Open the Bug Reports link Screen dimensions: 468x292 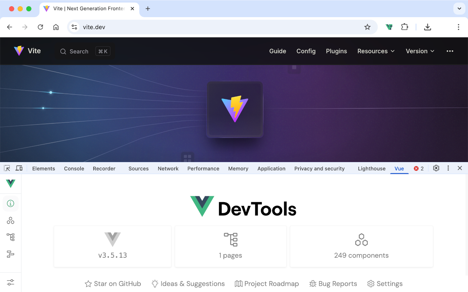pos(333,284)
